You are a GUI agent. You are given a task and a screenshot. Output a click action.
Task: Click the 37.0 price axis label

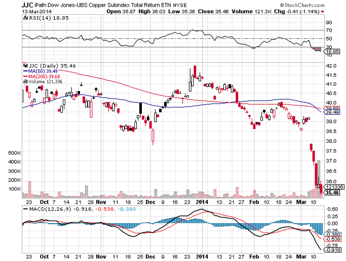pyautogui.click(x=331, y=161)
